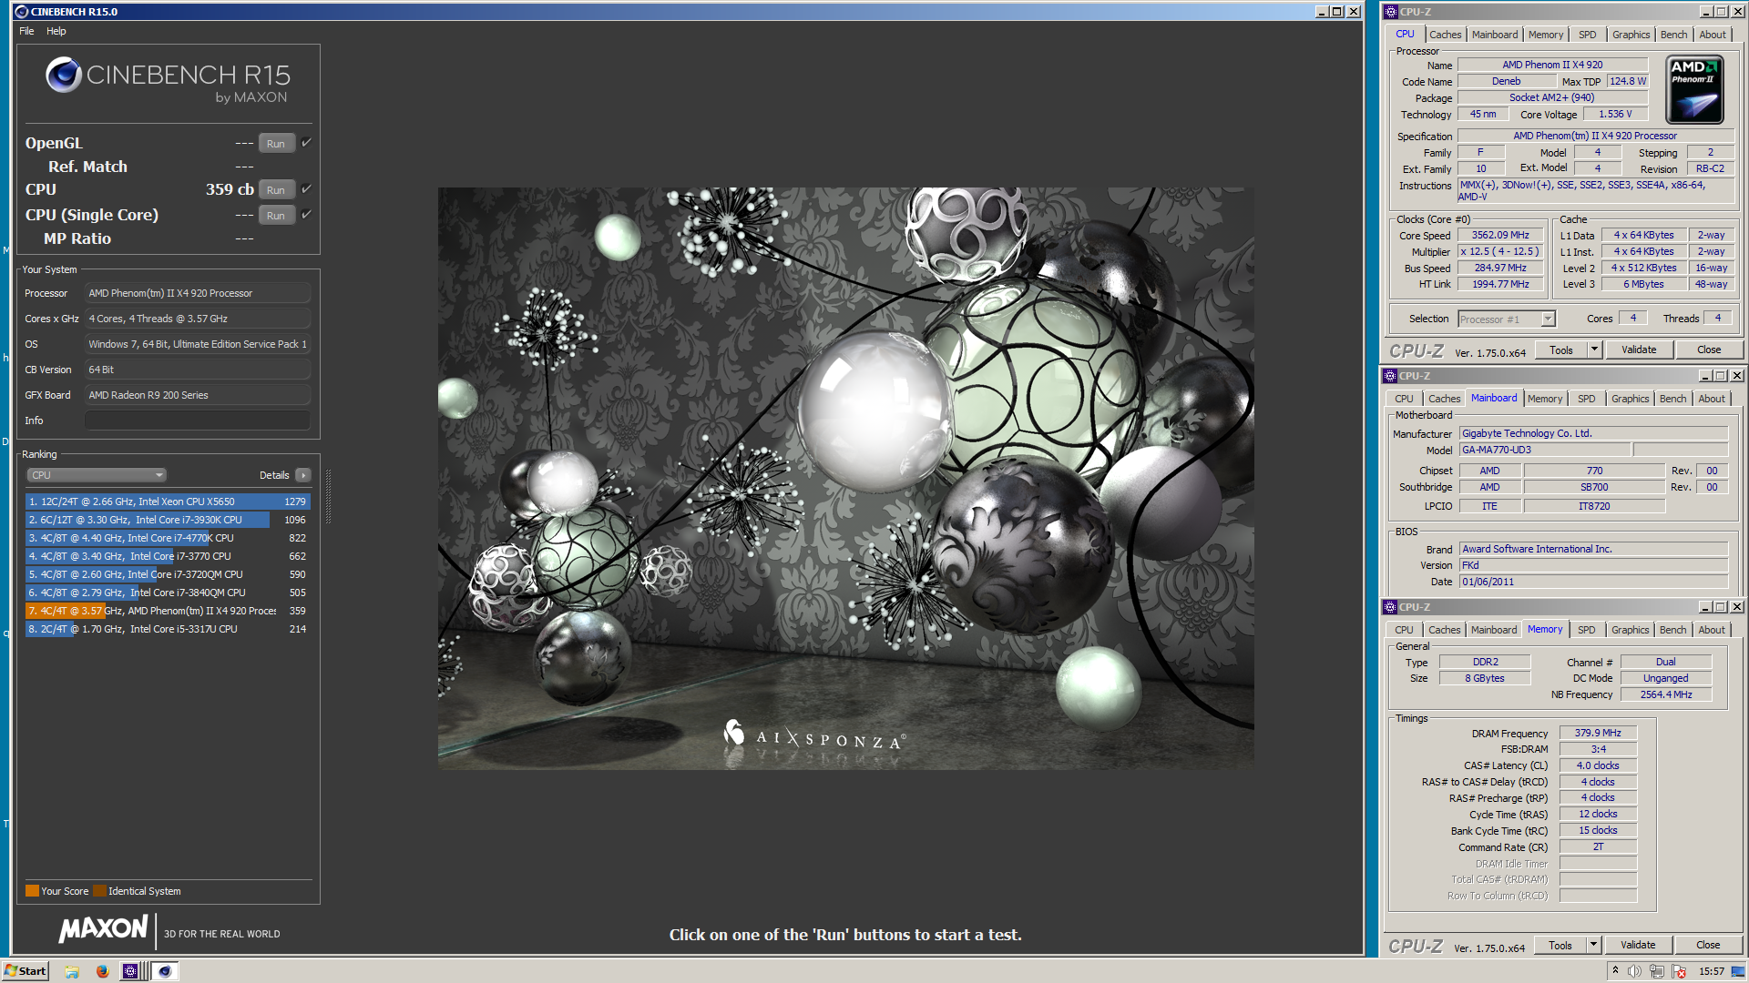This screenshot has height=983, width=1749.
Task: Click the Core Voltage value 1.536 V
Action: pos(1615,114)
